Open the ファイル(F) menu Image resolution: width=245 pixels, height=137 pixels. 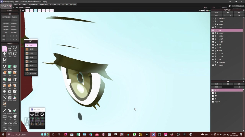pyautogui.click(x=17, y=5)
